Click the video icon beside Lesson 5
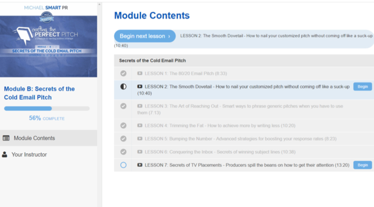This screenshot has width=374, height=207. [140, 138]
